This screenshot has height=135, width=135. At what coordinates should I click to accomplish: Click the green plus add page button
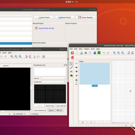point(82,122)
